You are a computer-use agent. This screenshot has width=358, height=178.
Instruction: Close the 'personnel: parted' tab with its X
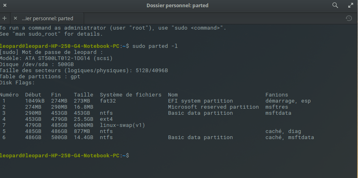point(15,18)
